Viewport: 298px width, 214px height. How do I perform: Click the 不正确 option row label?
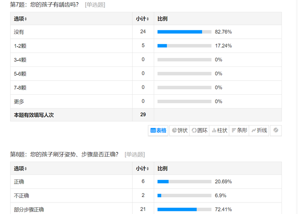pos(21,196)
